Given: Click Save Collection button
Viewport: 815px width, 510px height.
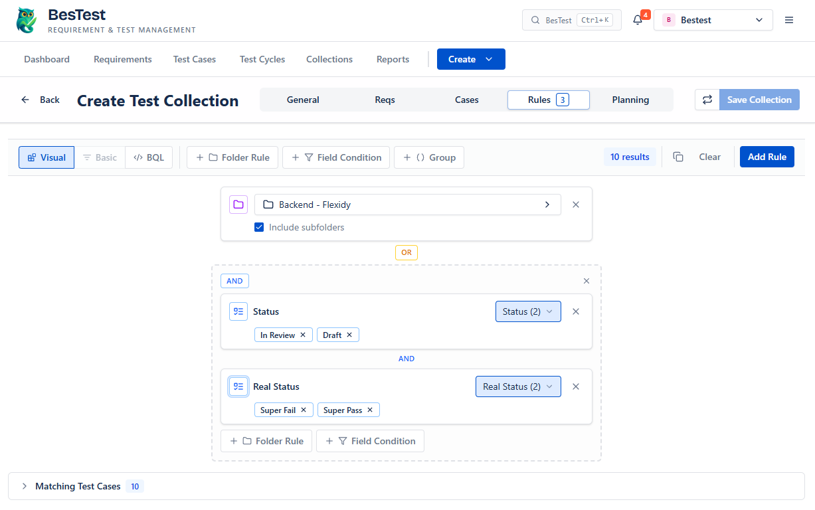Looking at the screenshot, I should [759, 100].
